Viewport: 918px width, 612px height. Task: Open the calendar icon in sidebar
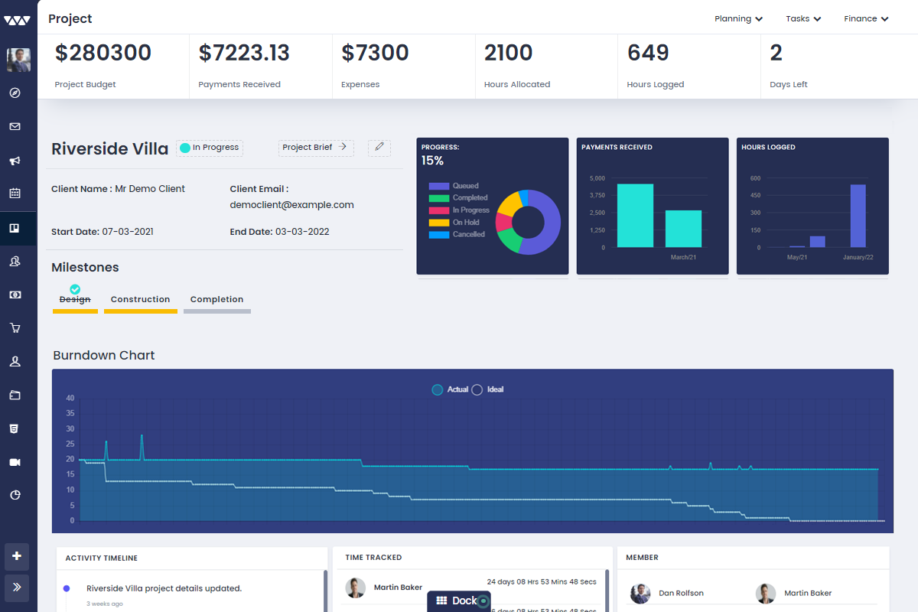15,194
